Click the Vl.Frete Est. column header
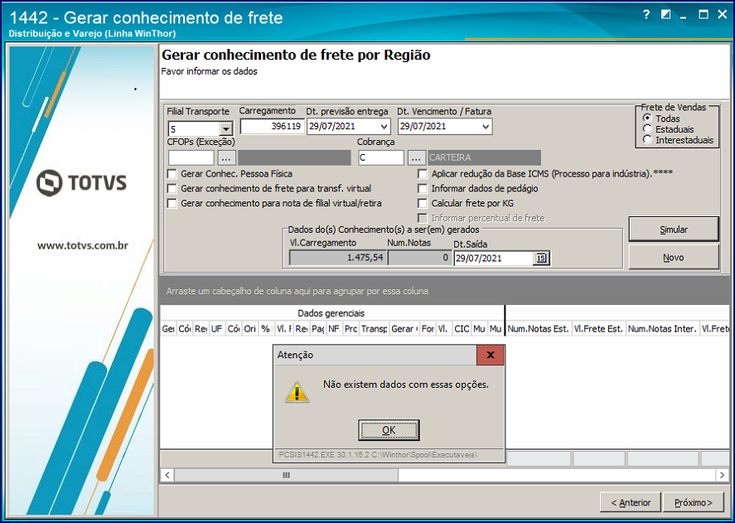Image resolution: width=735 pixels, height=523 pixels. [598, 329]
